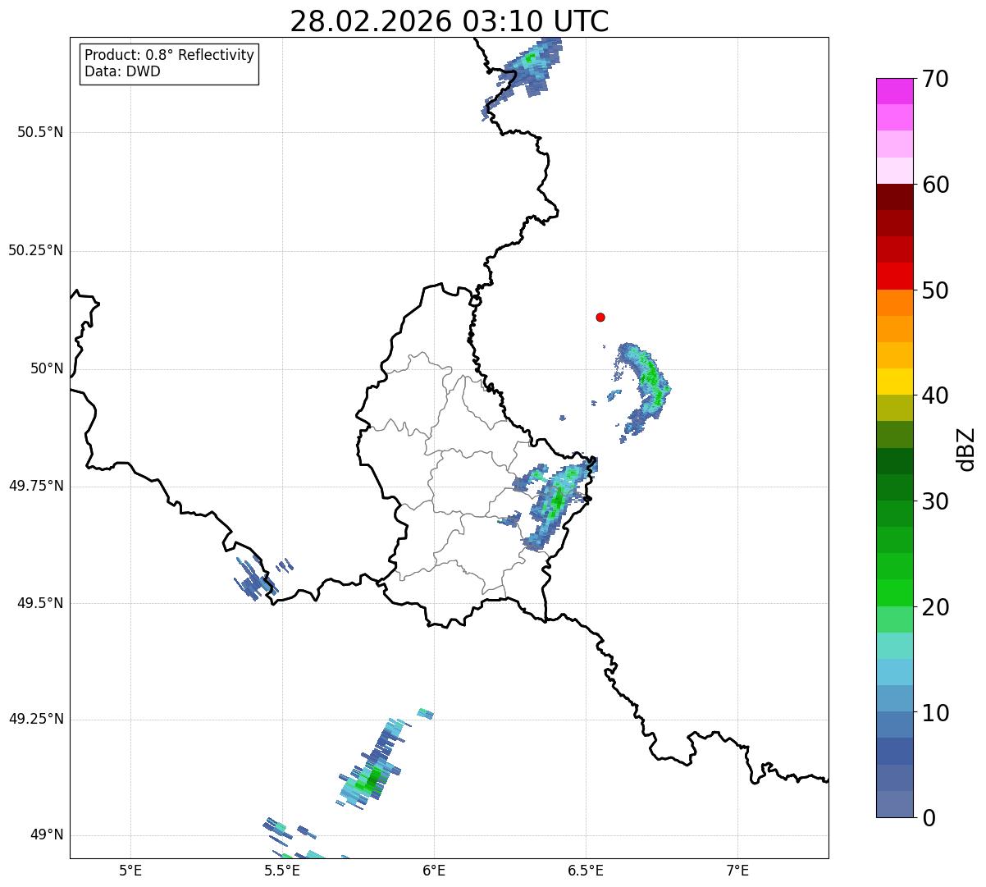The image size is (986, 887).
Task: Click the "49.75°N" latitude label
Action: (x=36, y=486)
